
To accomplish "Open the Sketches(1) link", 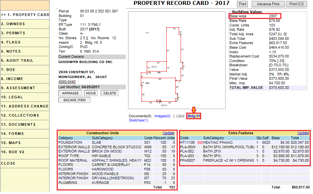I will tap(138, 120).
